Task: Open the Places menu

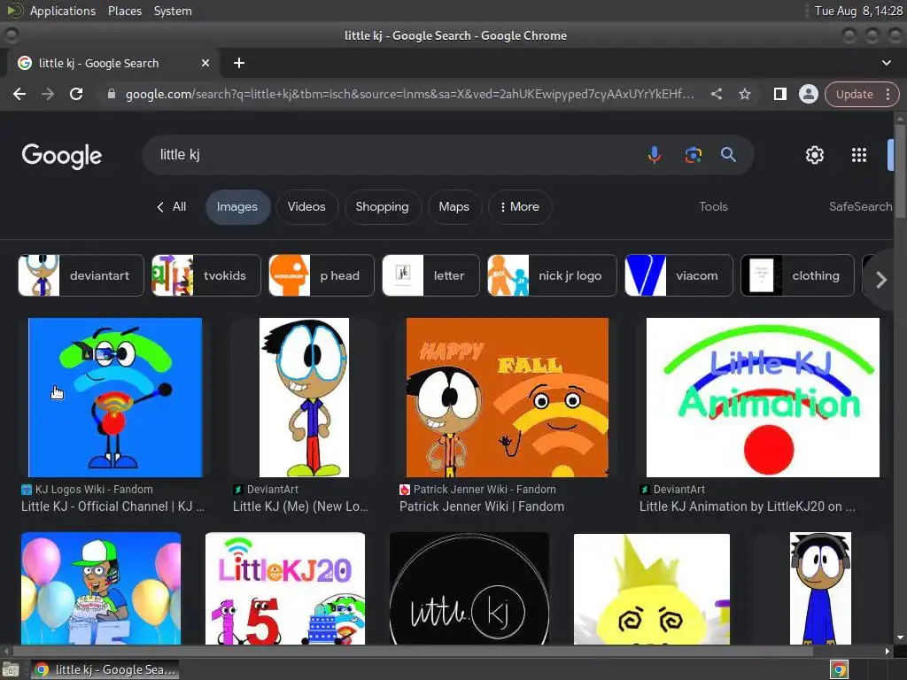Action: pyautogui.click(x=125, y=11)
